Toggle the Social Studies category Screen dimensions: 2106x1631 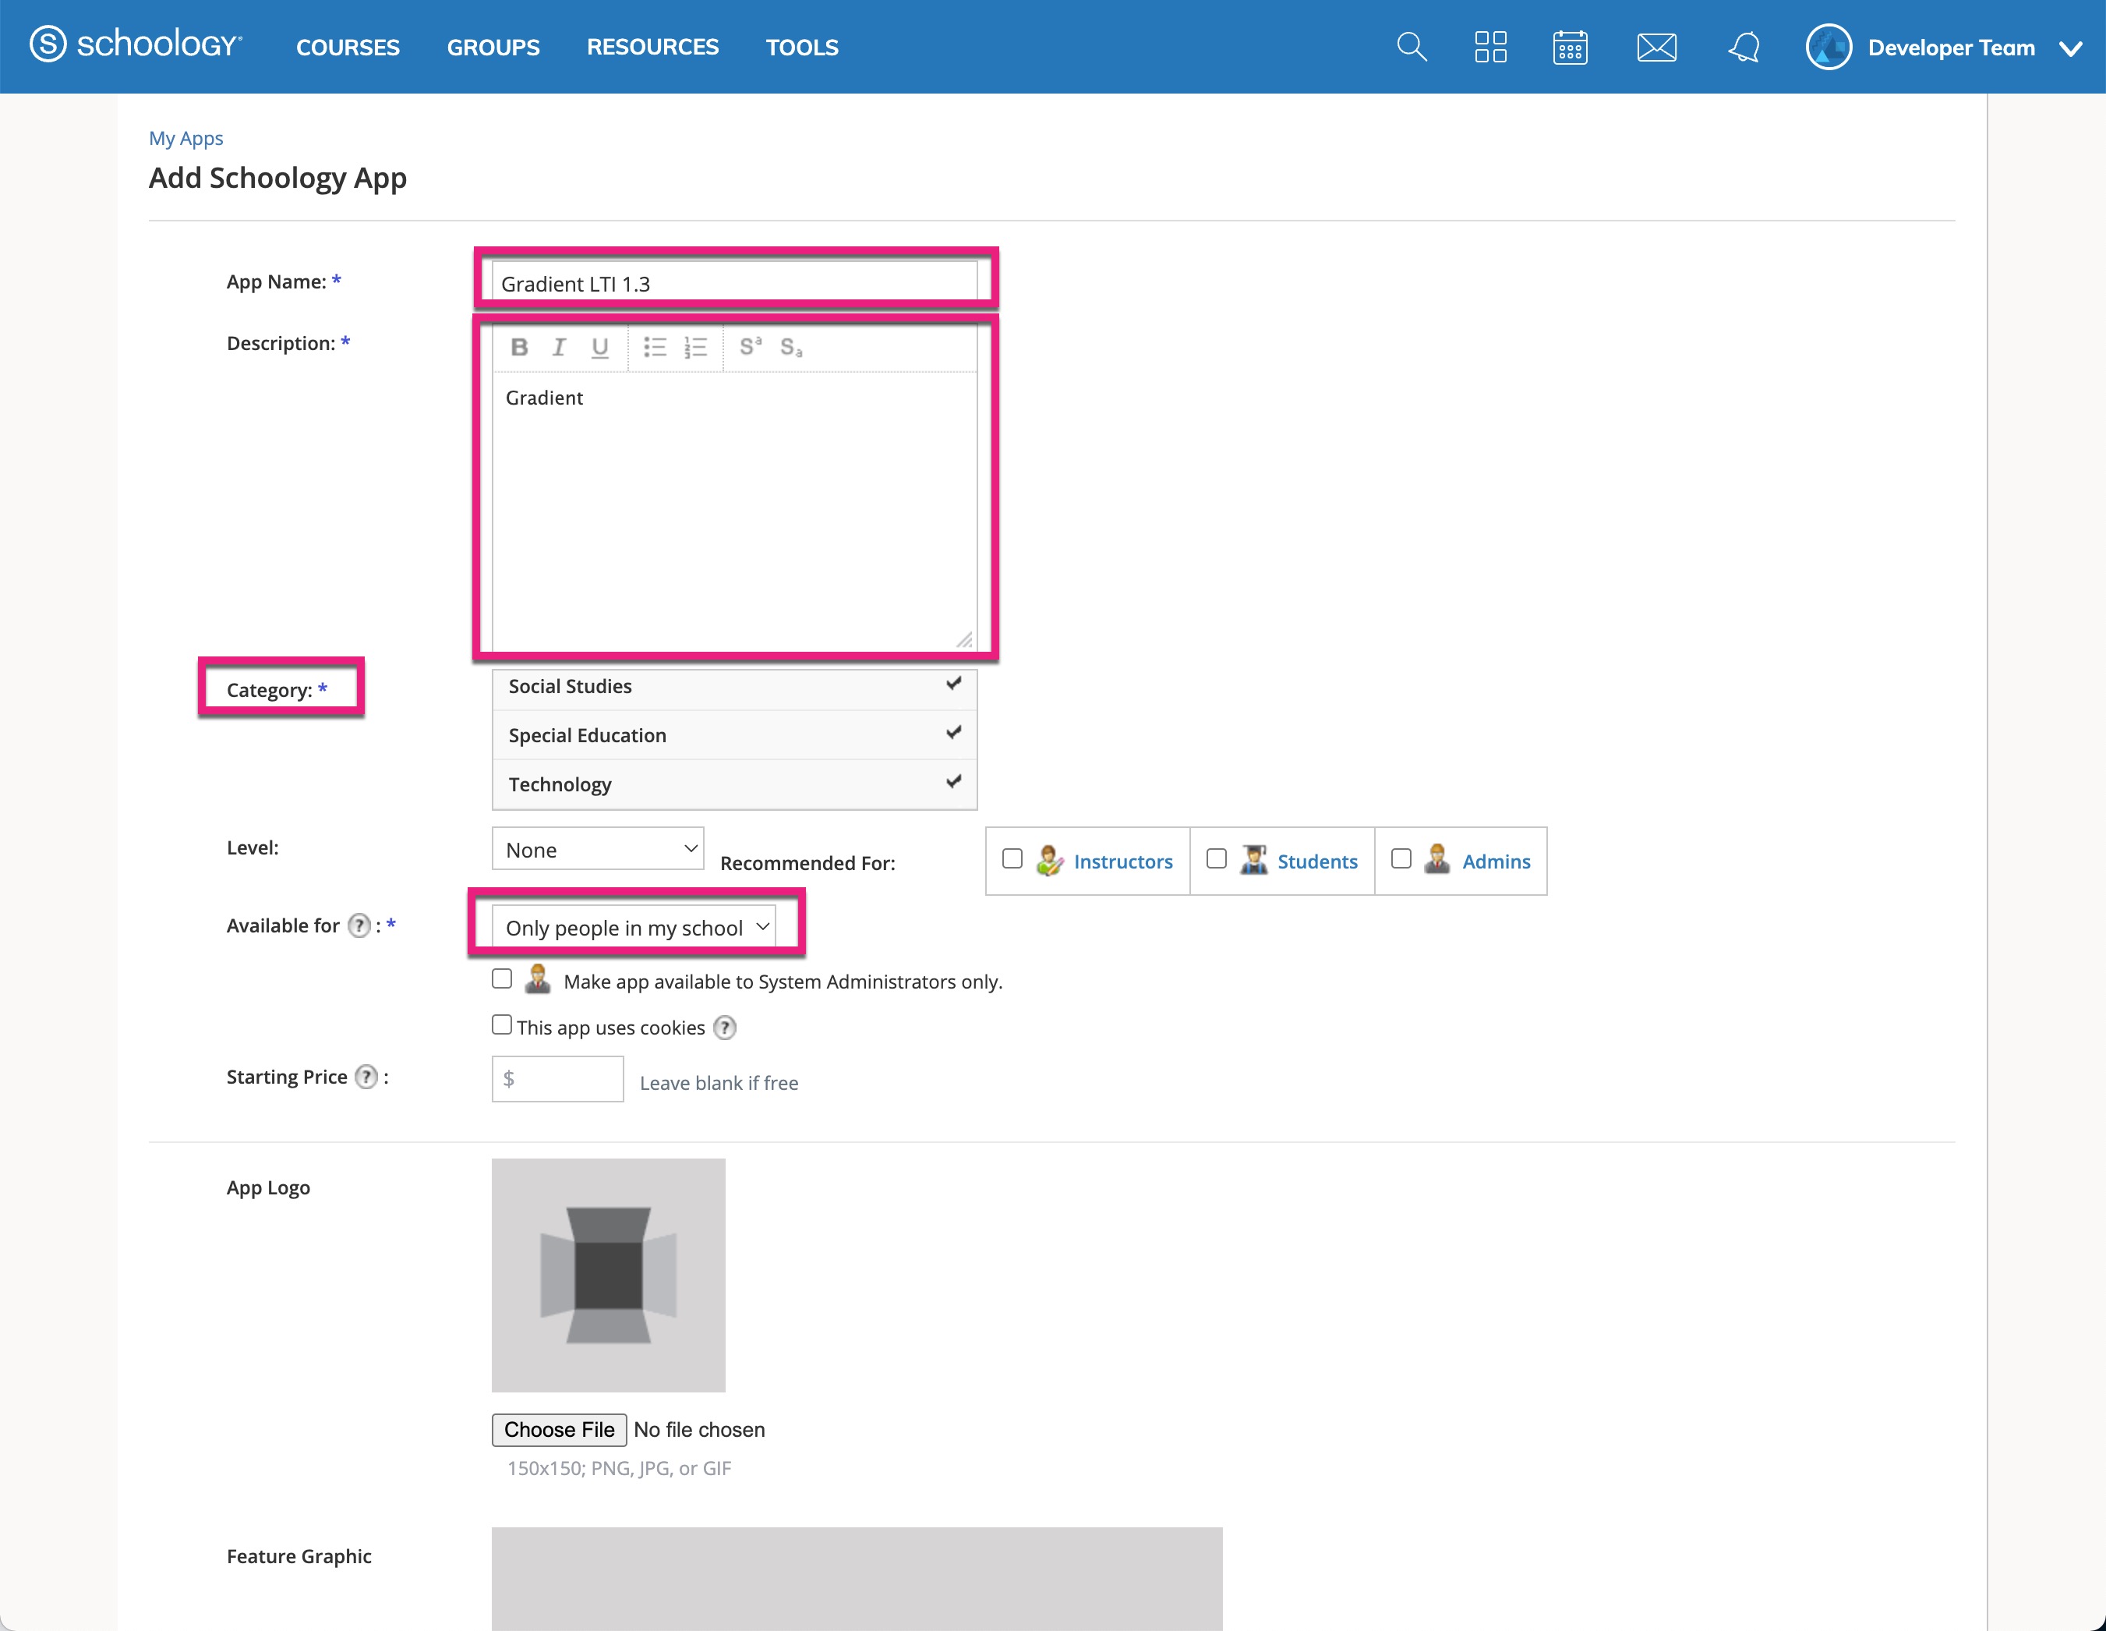(x=735, y=686)
